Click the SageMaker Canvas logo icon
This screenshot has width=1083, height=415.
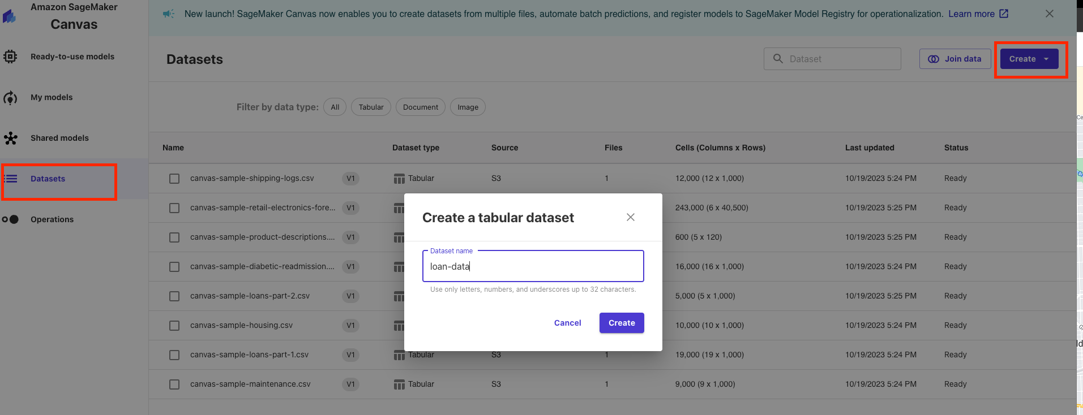coord(9,16)
